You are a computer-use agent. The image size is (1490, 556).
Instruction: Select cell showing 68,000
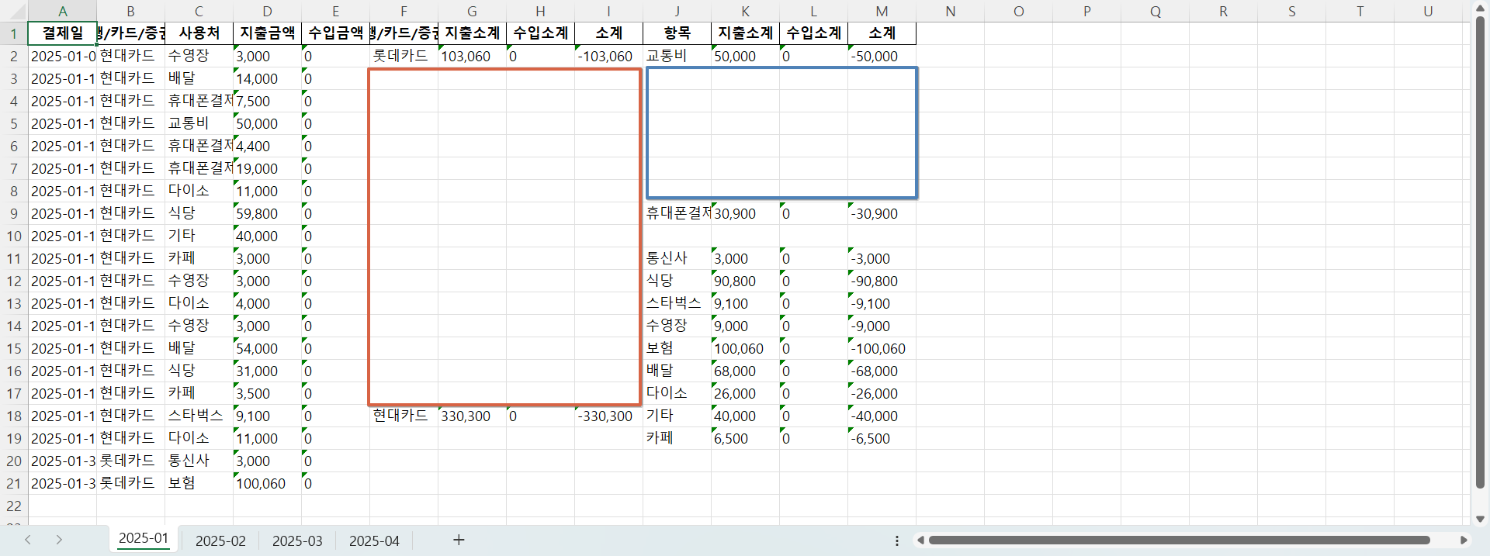745,371
